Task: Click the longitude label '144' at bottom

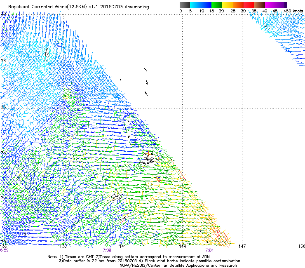Action: [182, 247]
